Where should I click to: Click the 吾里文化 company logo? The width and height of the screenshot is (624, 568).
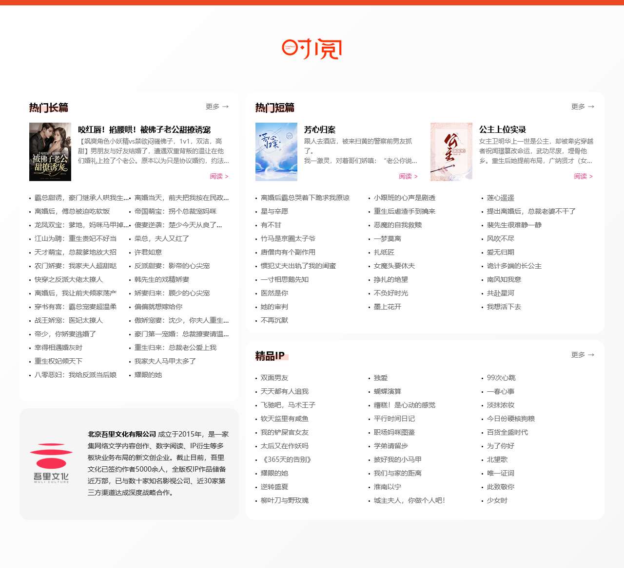coord(51,462)
